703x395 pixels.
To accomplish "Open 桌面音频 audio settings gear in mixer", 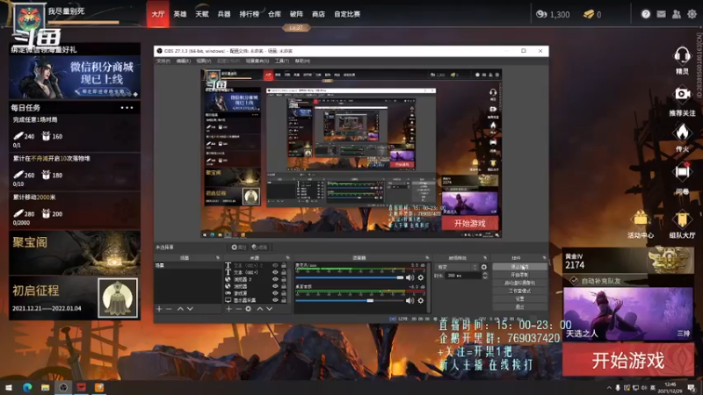I will coord(421,300).
